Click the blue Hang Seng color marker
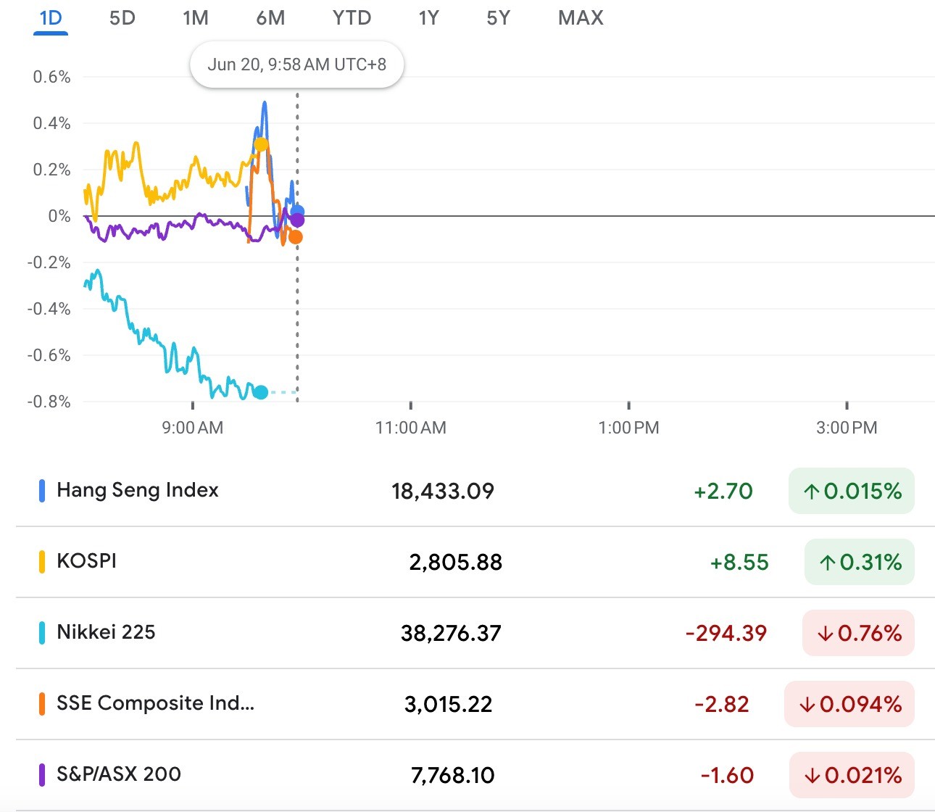Screen dimensions: 935x812 coord(42,491)
